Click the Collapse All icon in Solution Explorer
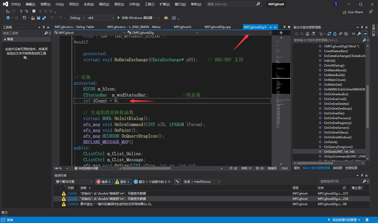The height and width of the screenshot is (223, 378). click(x=340, y=34)
